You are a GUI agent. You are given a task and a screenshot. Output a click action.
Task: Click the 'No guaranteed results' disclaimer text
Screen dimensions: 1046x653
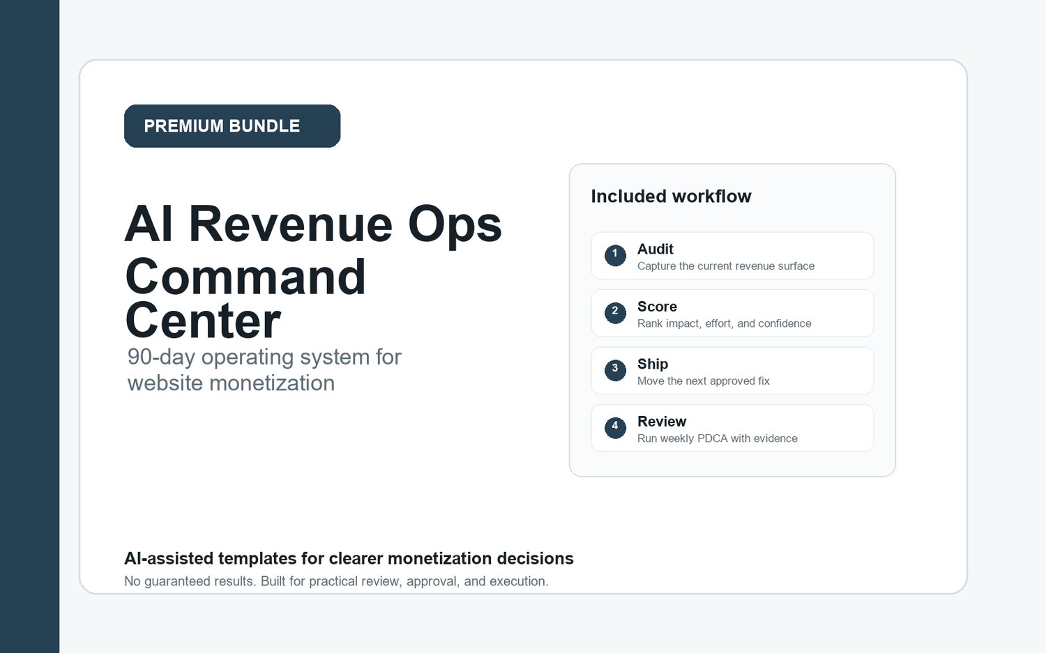(x=336, y=581)
